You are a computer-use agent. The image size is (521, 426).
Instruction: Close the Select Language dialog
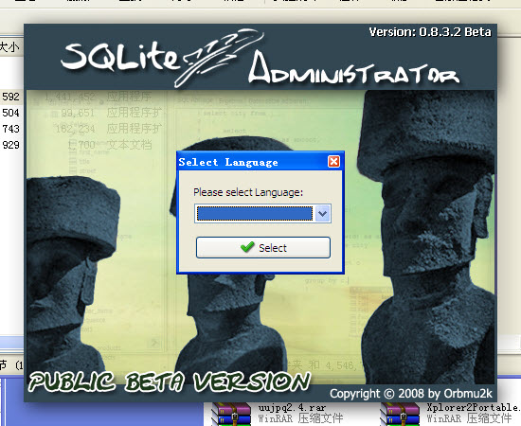pos(333,162)
